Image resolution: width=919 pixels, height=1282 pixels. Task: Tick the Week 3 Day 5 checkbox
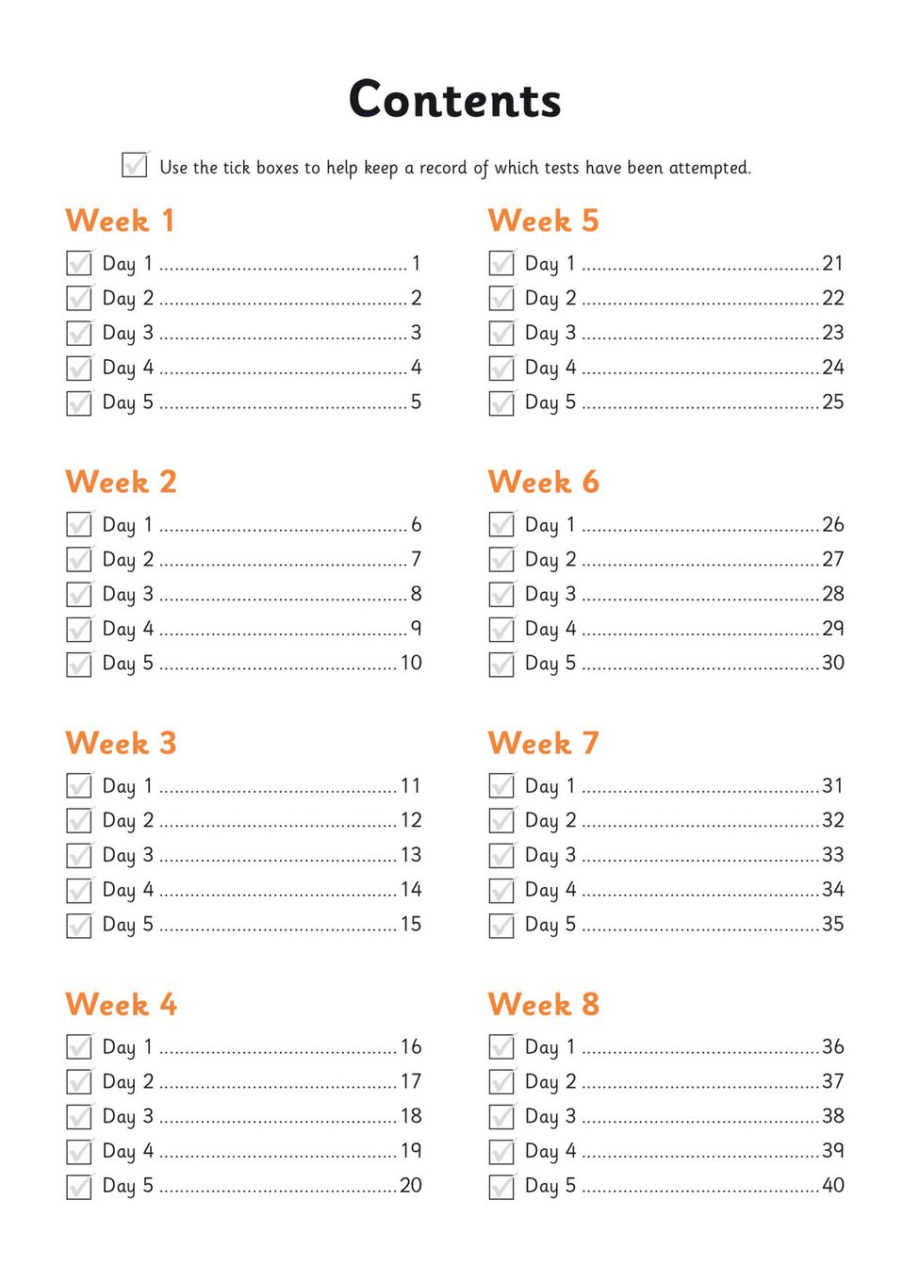[79, 925]
